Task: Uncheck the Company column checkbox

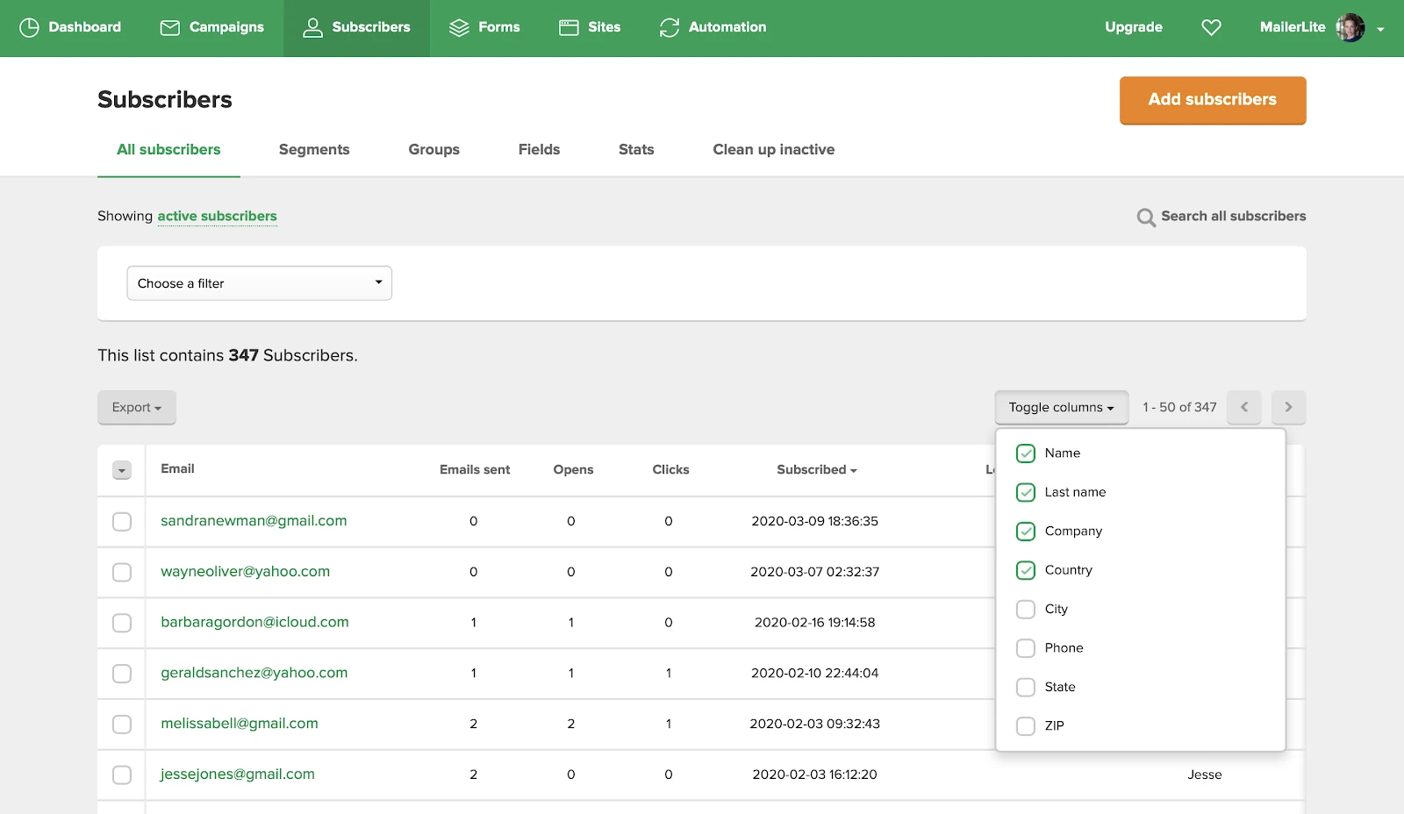Action: point(1026,532)
